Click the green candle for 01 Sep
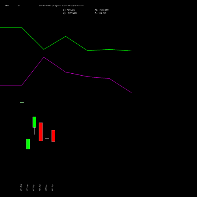 click(34, 122)
